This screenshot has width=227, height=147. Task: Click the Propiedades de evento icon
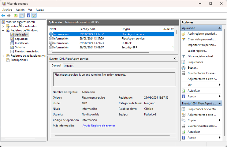tap(184, 109)
